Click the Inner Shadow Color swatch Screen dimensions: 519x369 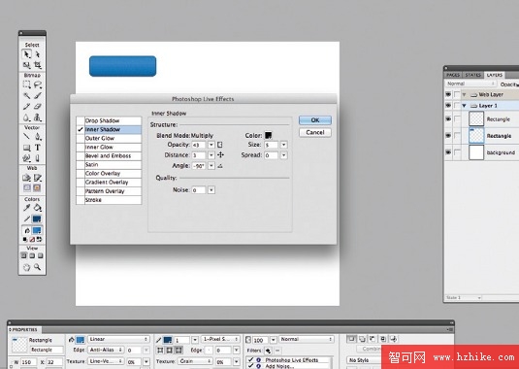pyautogui.click(x=268, y=135)
